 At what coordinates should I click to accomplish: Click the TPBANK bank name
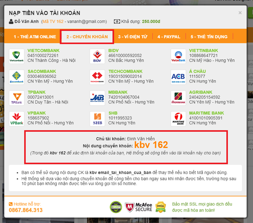click(36, 92)
